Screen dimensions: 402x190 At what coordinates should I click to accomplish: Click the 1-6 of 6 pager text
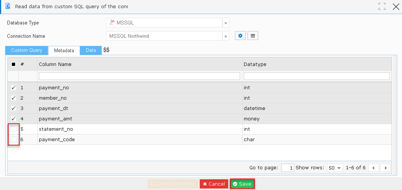356,168
